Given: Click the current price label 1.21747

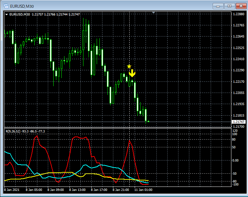Looking at the screenshot, I should [x=238, y=122].
